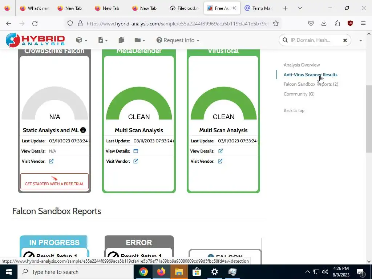Open the notifications action center
The height and width of the screenshot is (279, 372).
[361, 272]
